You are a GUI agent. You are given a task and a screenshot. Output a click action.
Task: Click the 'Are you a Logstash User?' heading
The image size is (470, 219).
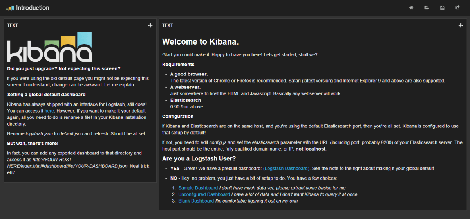(199, 159)
